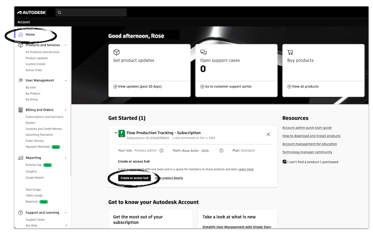The width and height of the screenshot is (373, 232).
Task: Open Technology manager community link
Action: 307,152
